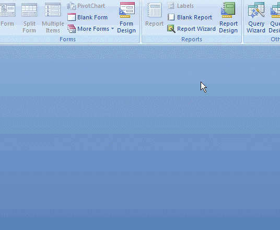The image size is (280, 230).
Task: Launch Report Wizard using its wand icon
Action: [x=171, y=29]
